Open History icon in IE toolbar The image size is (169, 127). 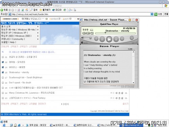pyautogui.click(x=65, y=10)
